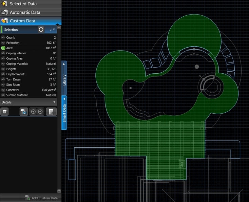Click the minus remove-from-selection icon

point(40,112)
